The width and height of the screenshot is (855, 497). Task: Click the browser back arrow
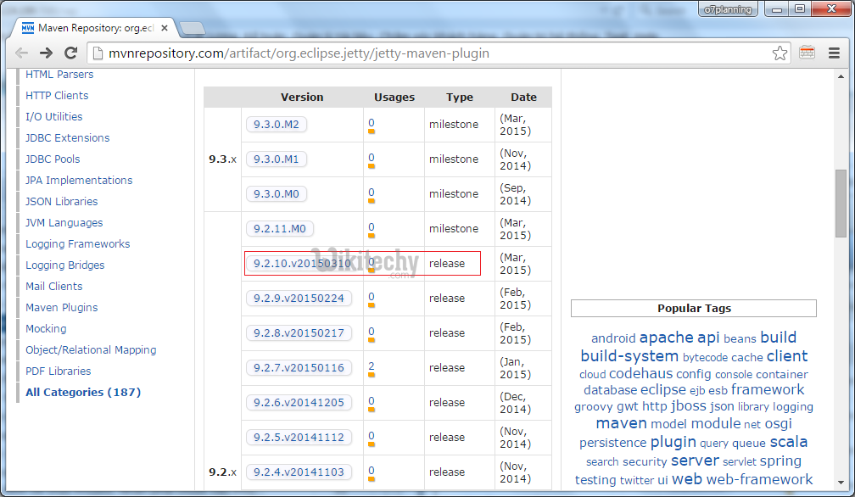21,53
